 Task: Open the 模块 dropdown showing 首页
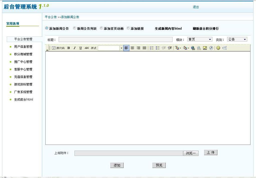pyautogui.click(x=200, y=39)
